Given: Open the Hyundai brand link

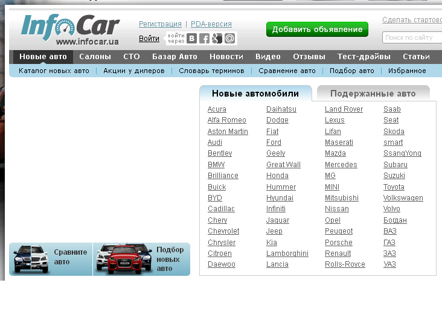Looking at the screenshot, I should 280,198.
